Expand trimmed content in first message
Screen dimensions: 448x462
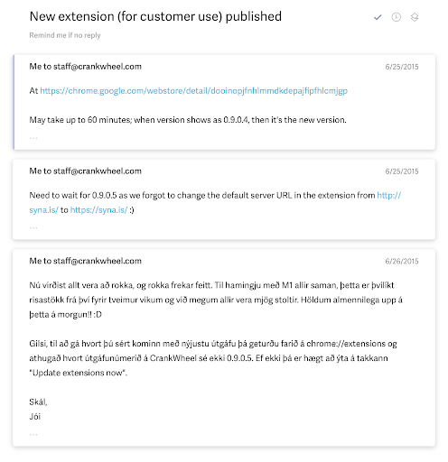(x=33, y=138)
